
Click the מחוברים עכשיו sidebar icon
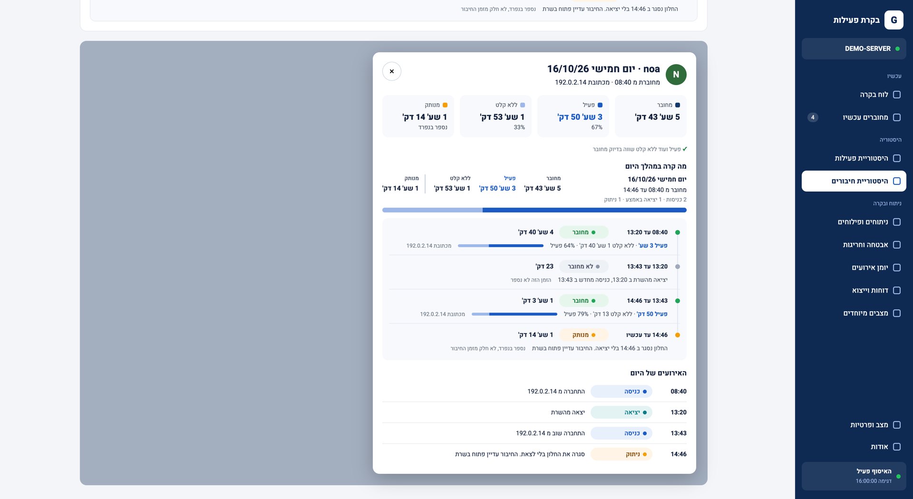[896, 117]
